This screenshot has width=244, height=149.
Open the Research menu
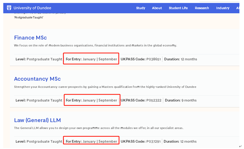click(x=202, y=8)
